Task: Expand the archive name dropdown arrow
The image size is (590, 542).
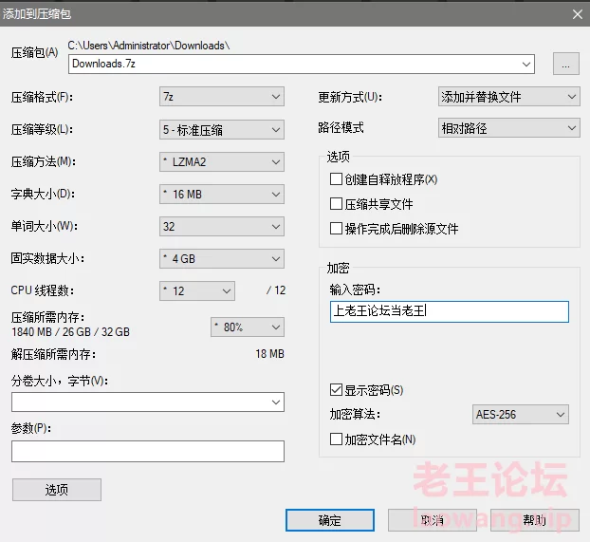Action: (x=526, y=64)
